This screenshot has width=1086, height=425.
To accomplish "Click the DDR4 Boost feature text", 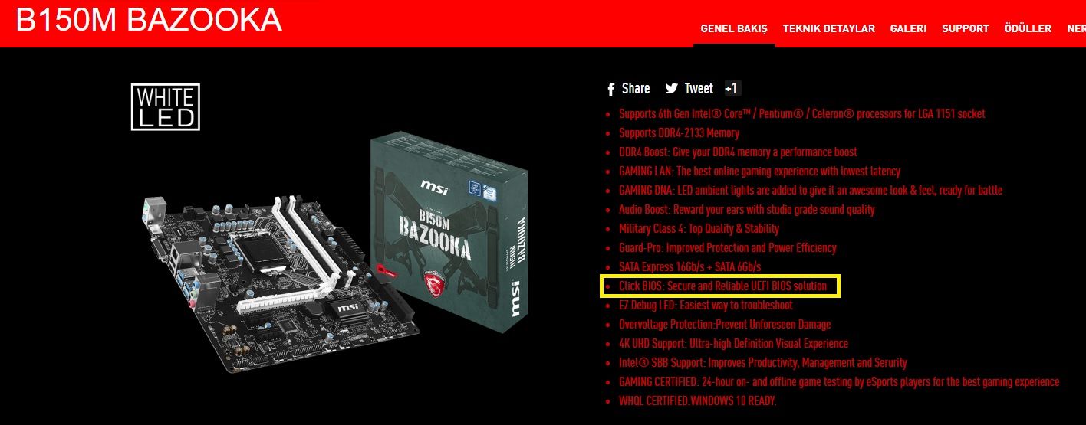I will pos(738,152).
